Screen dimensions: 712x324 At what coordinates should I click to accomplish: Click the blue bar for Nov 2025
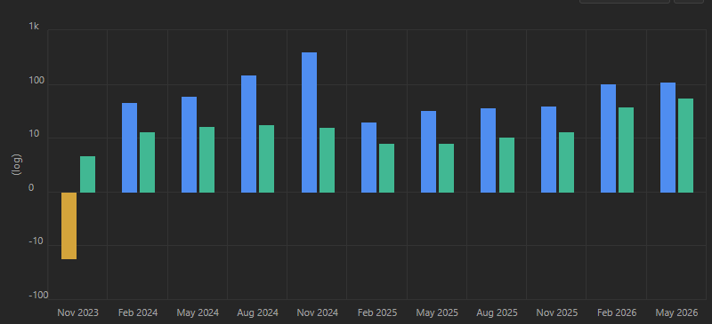548,149
